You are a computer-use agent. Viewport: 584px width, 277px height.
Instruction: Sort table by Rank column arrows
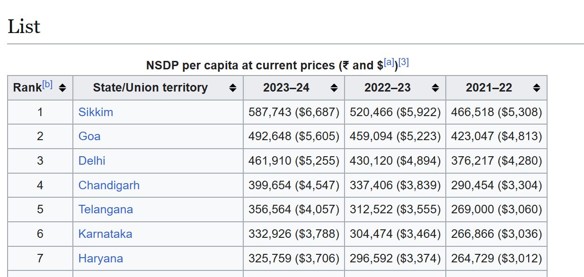pos(62,88)
